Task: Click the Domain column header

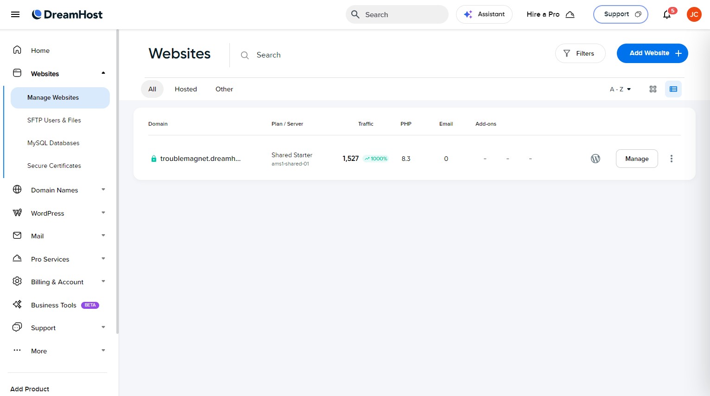Action: (158, 124)
